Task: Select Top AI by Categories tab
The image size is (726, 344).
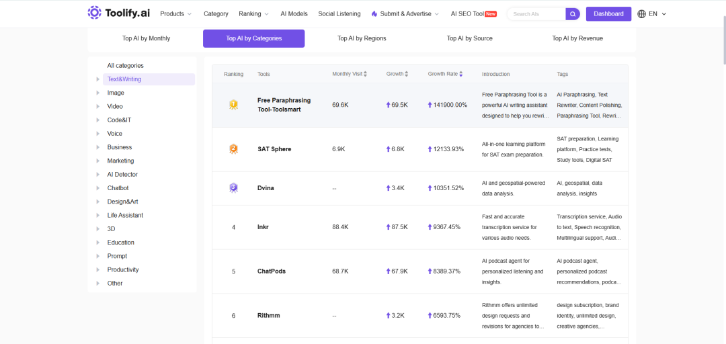Action: pyautogui.click(x=253, y=38)
